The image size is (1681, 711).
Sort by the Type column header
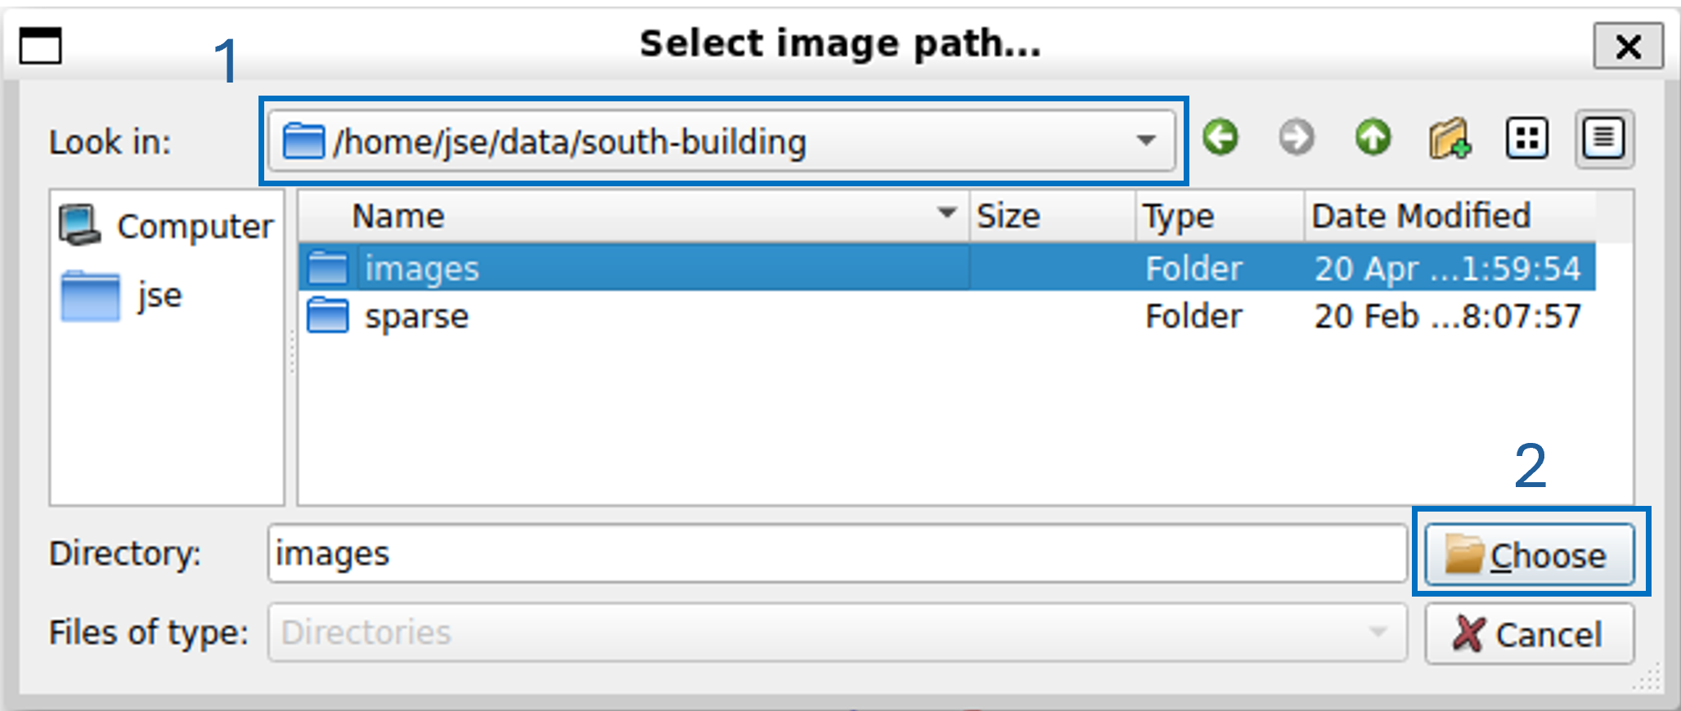click(1178, 217)
